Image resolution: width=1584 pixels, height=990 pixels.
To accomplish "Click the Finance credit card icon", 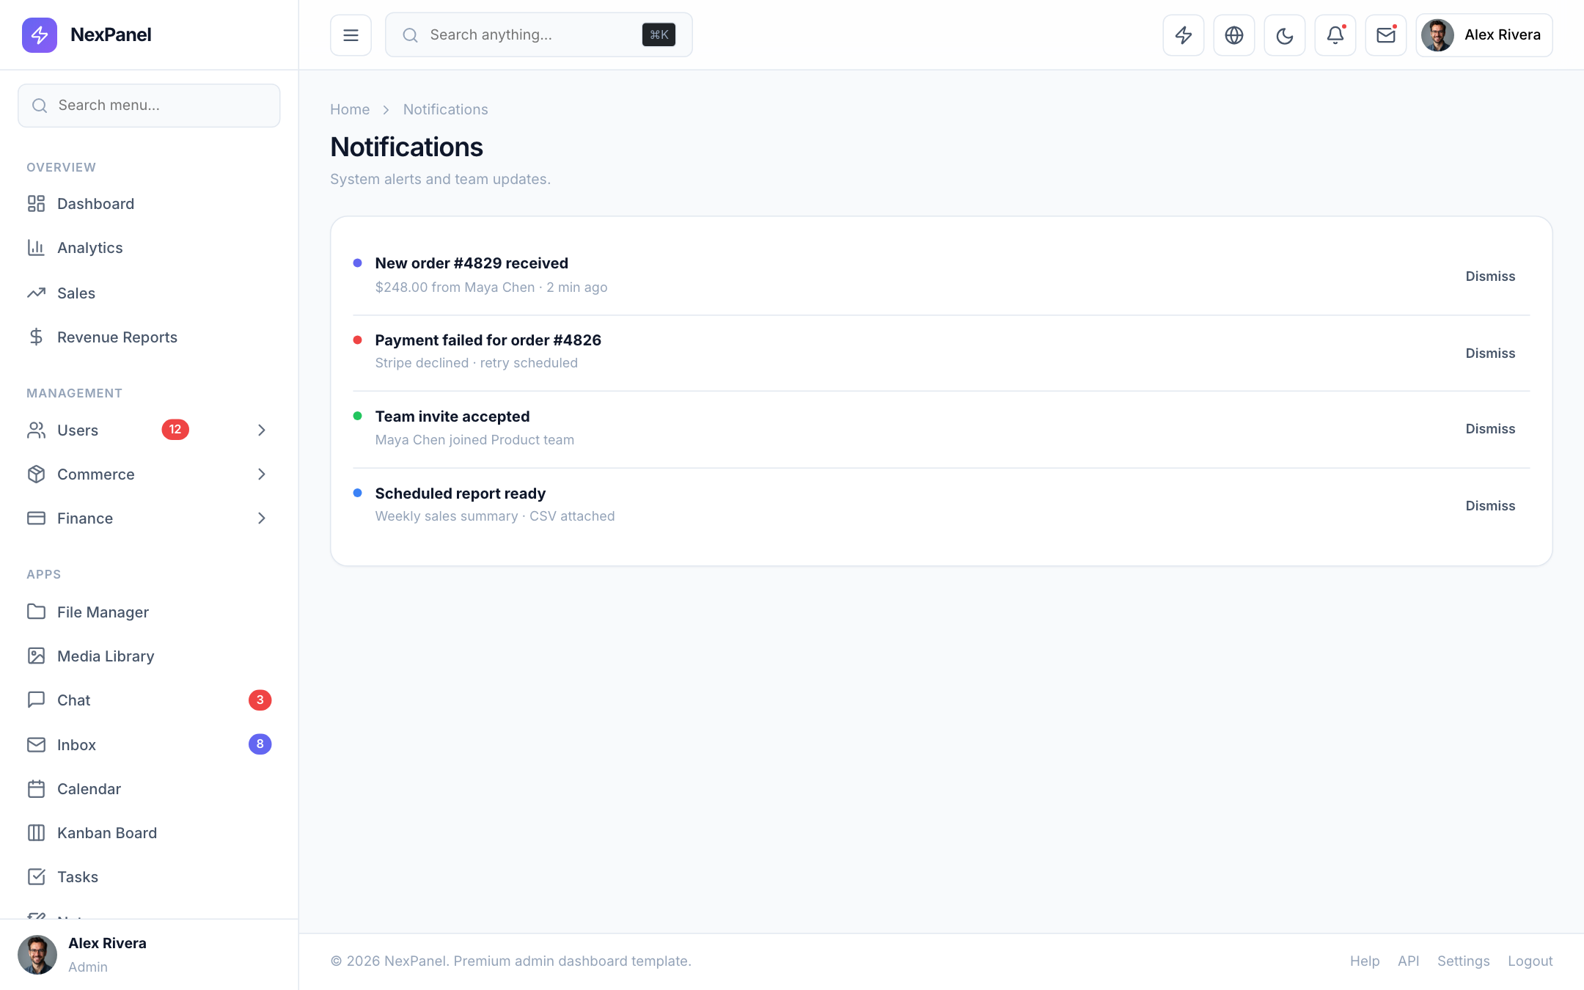I will click(x=36, y=518).
